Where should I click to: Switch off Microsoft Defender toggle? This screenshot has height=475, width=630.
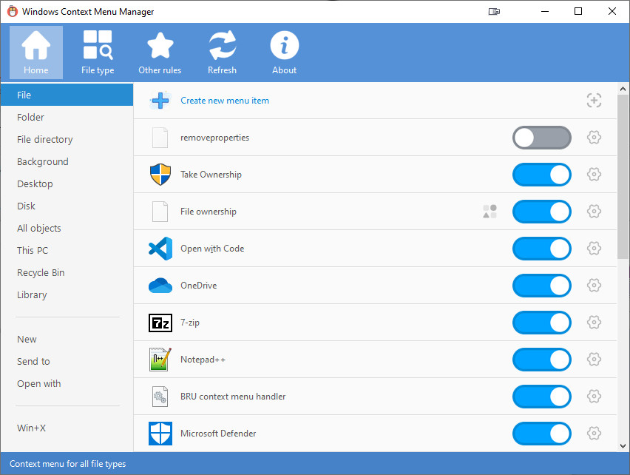click(x=541, y=434)
